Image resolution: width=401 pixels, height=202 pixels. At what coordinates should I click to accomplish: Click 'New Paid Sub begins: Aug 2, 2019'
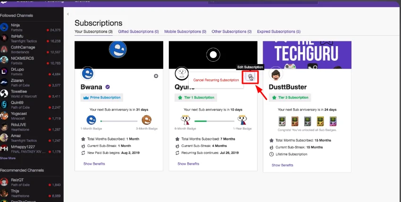click(114, 153)
